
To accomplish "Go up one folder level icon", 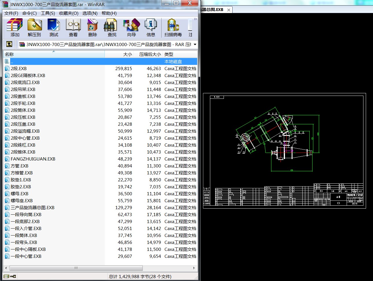I will click(9, 44).
